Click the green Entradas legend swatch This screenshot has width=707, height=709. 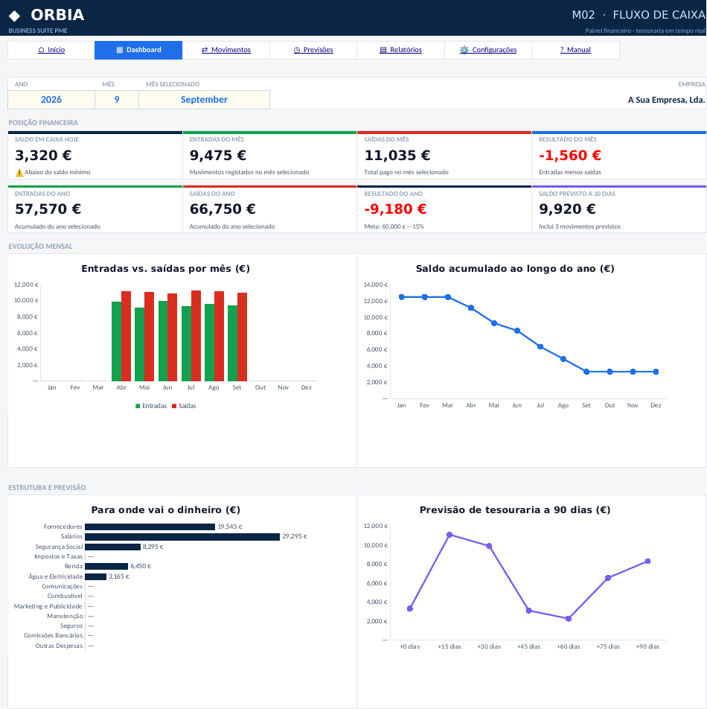[x=138, y=406]
